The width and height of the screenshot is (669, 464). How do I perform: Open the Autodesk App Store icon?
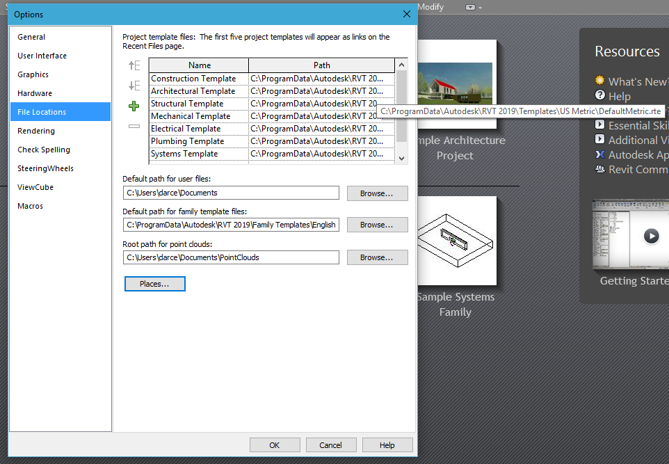coord(599,154)
